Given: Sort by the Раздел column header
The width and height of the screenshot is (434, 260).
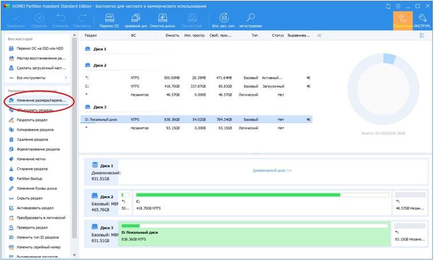Looking at the screenshot, I should click(91, 35).
